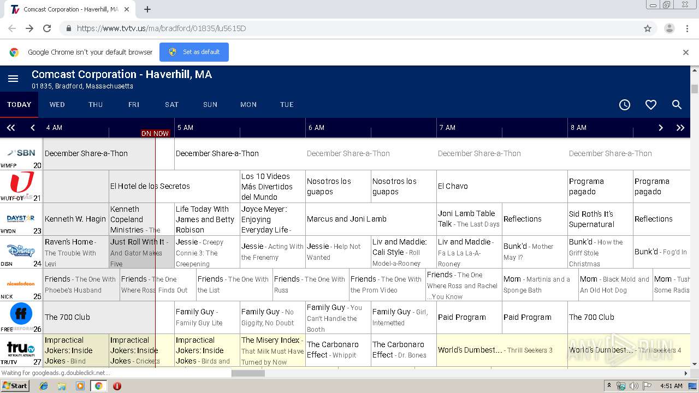
Task: Bookmark this page with star icon
Action: 648,28
